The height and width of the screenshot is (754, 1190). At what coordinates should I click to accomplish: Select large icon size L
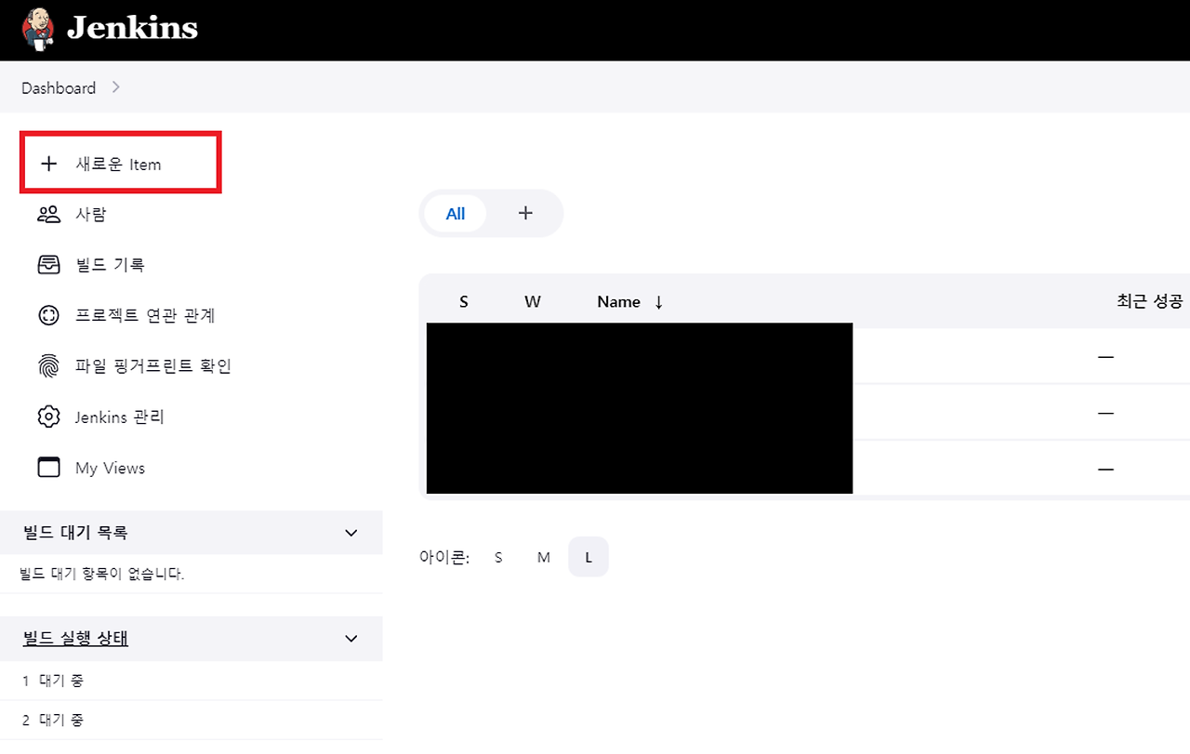click(588, 556)
